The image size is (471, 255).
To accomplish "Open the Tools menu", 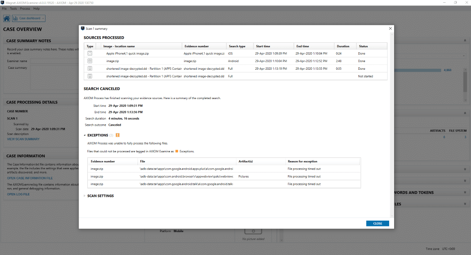I will (x=13, y=9).
